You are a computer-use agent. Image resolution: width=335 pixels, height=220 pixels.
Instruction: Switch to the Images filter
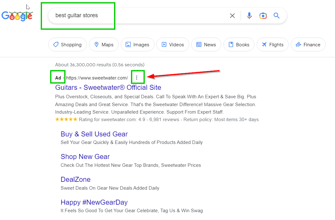(137, 45)
